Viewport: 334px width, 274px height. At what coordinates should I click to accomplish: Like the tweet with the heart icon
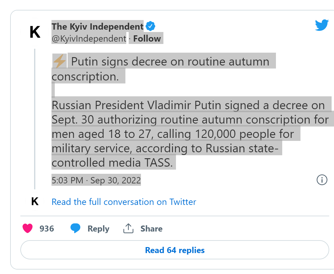click(x=28, y=229)
